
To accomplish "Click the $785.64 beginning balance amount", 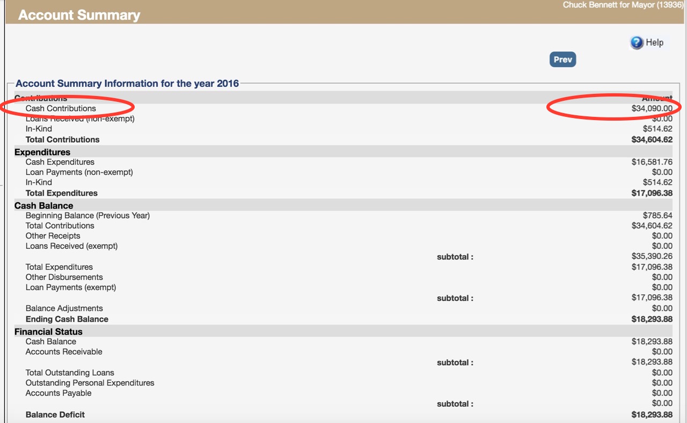I will (657, 216).
